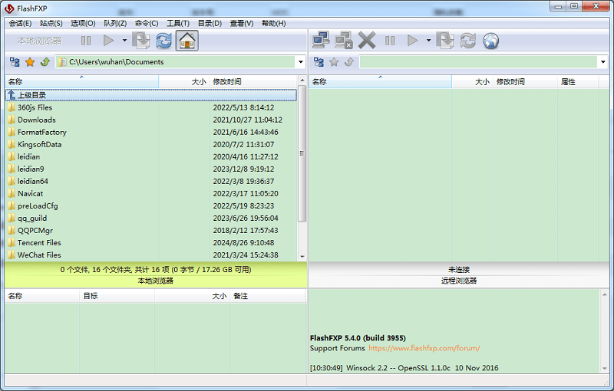Click the home icon for local browser
Image resolution: width=614 pixels, height=391 pixels.
coord(187,41)
